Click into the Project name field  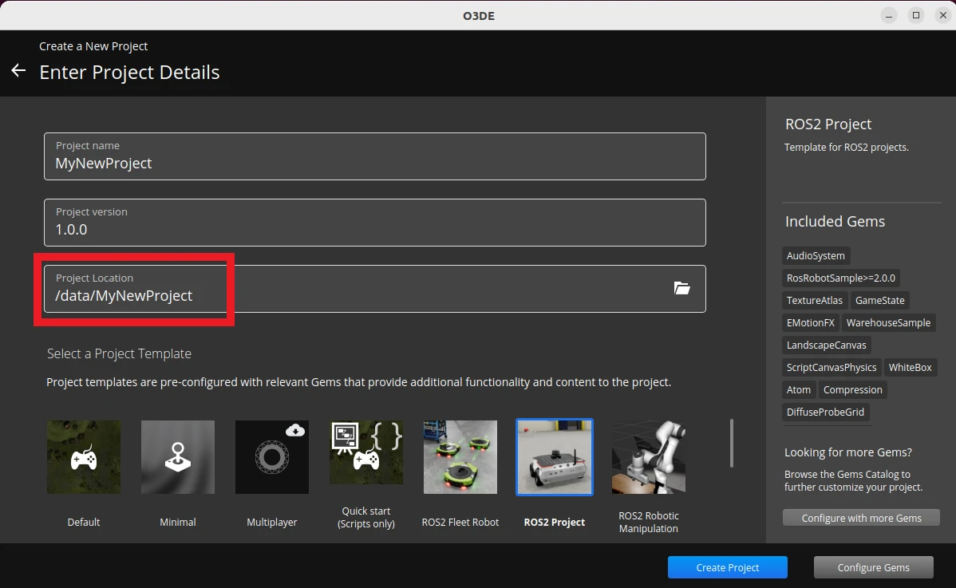[x=374, y=164]
